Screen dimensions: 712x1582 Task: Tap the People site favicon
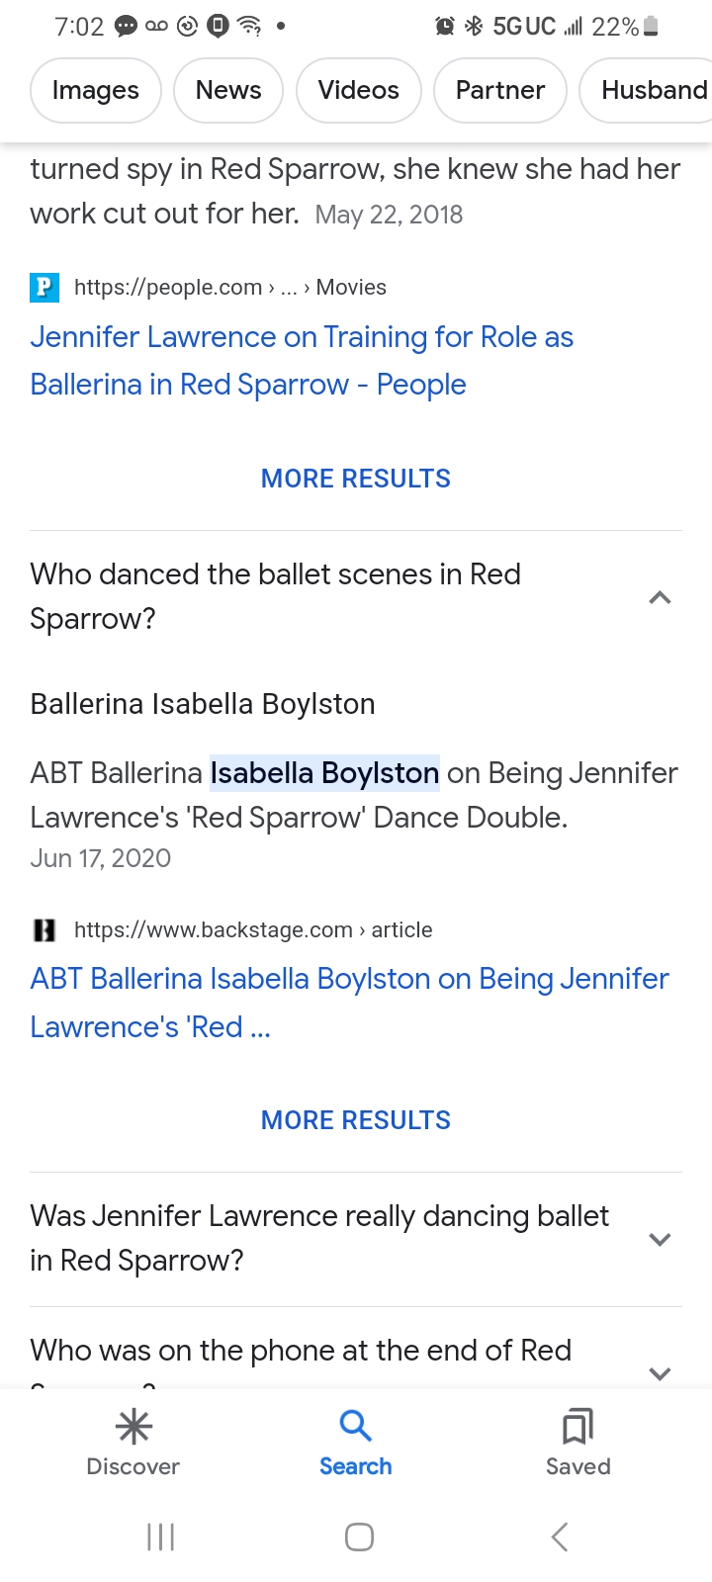(x=44, y=288)
